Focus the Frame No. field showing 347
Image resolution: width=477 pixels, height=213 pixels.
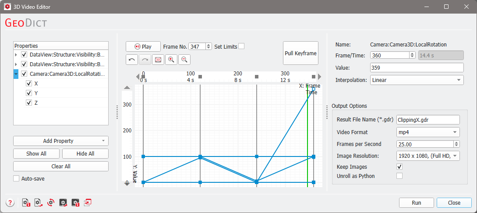197,46
